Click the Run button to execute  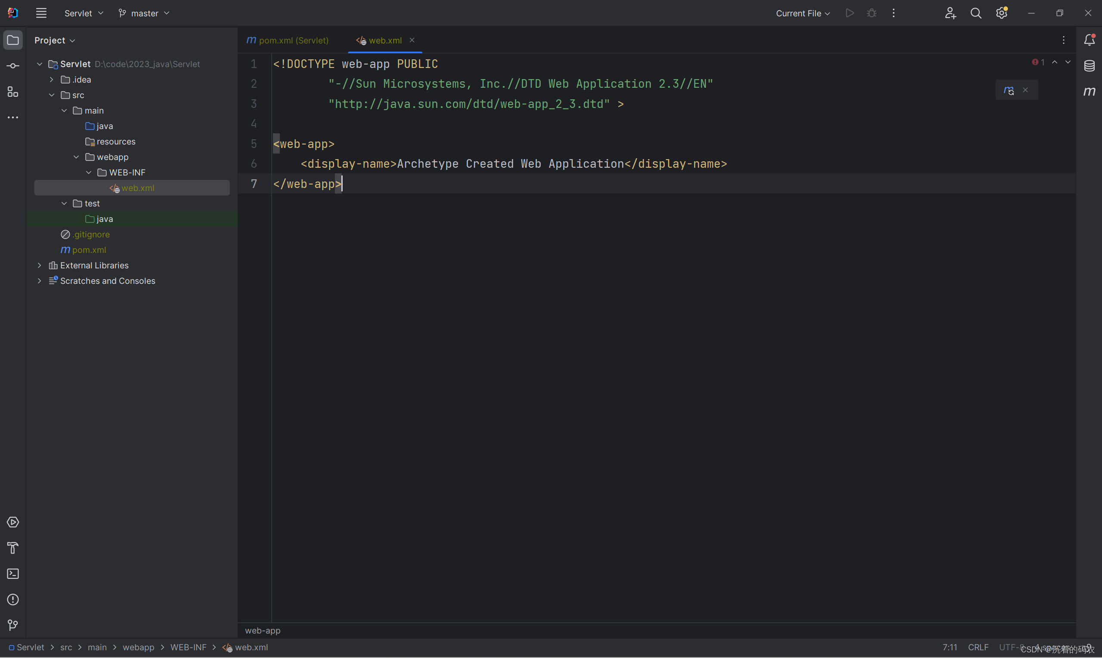click(x=849, y=13)
